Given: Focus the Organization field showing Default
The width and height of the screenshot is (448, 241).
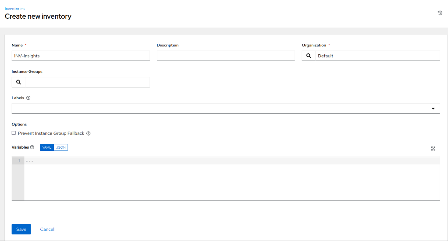Looking at the screenshot, I should point(377,56).
